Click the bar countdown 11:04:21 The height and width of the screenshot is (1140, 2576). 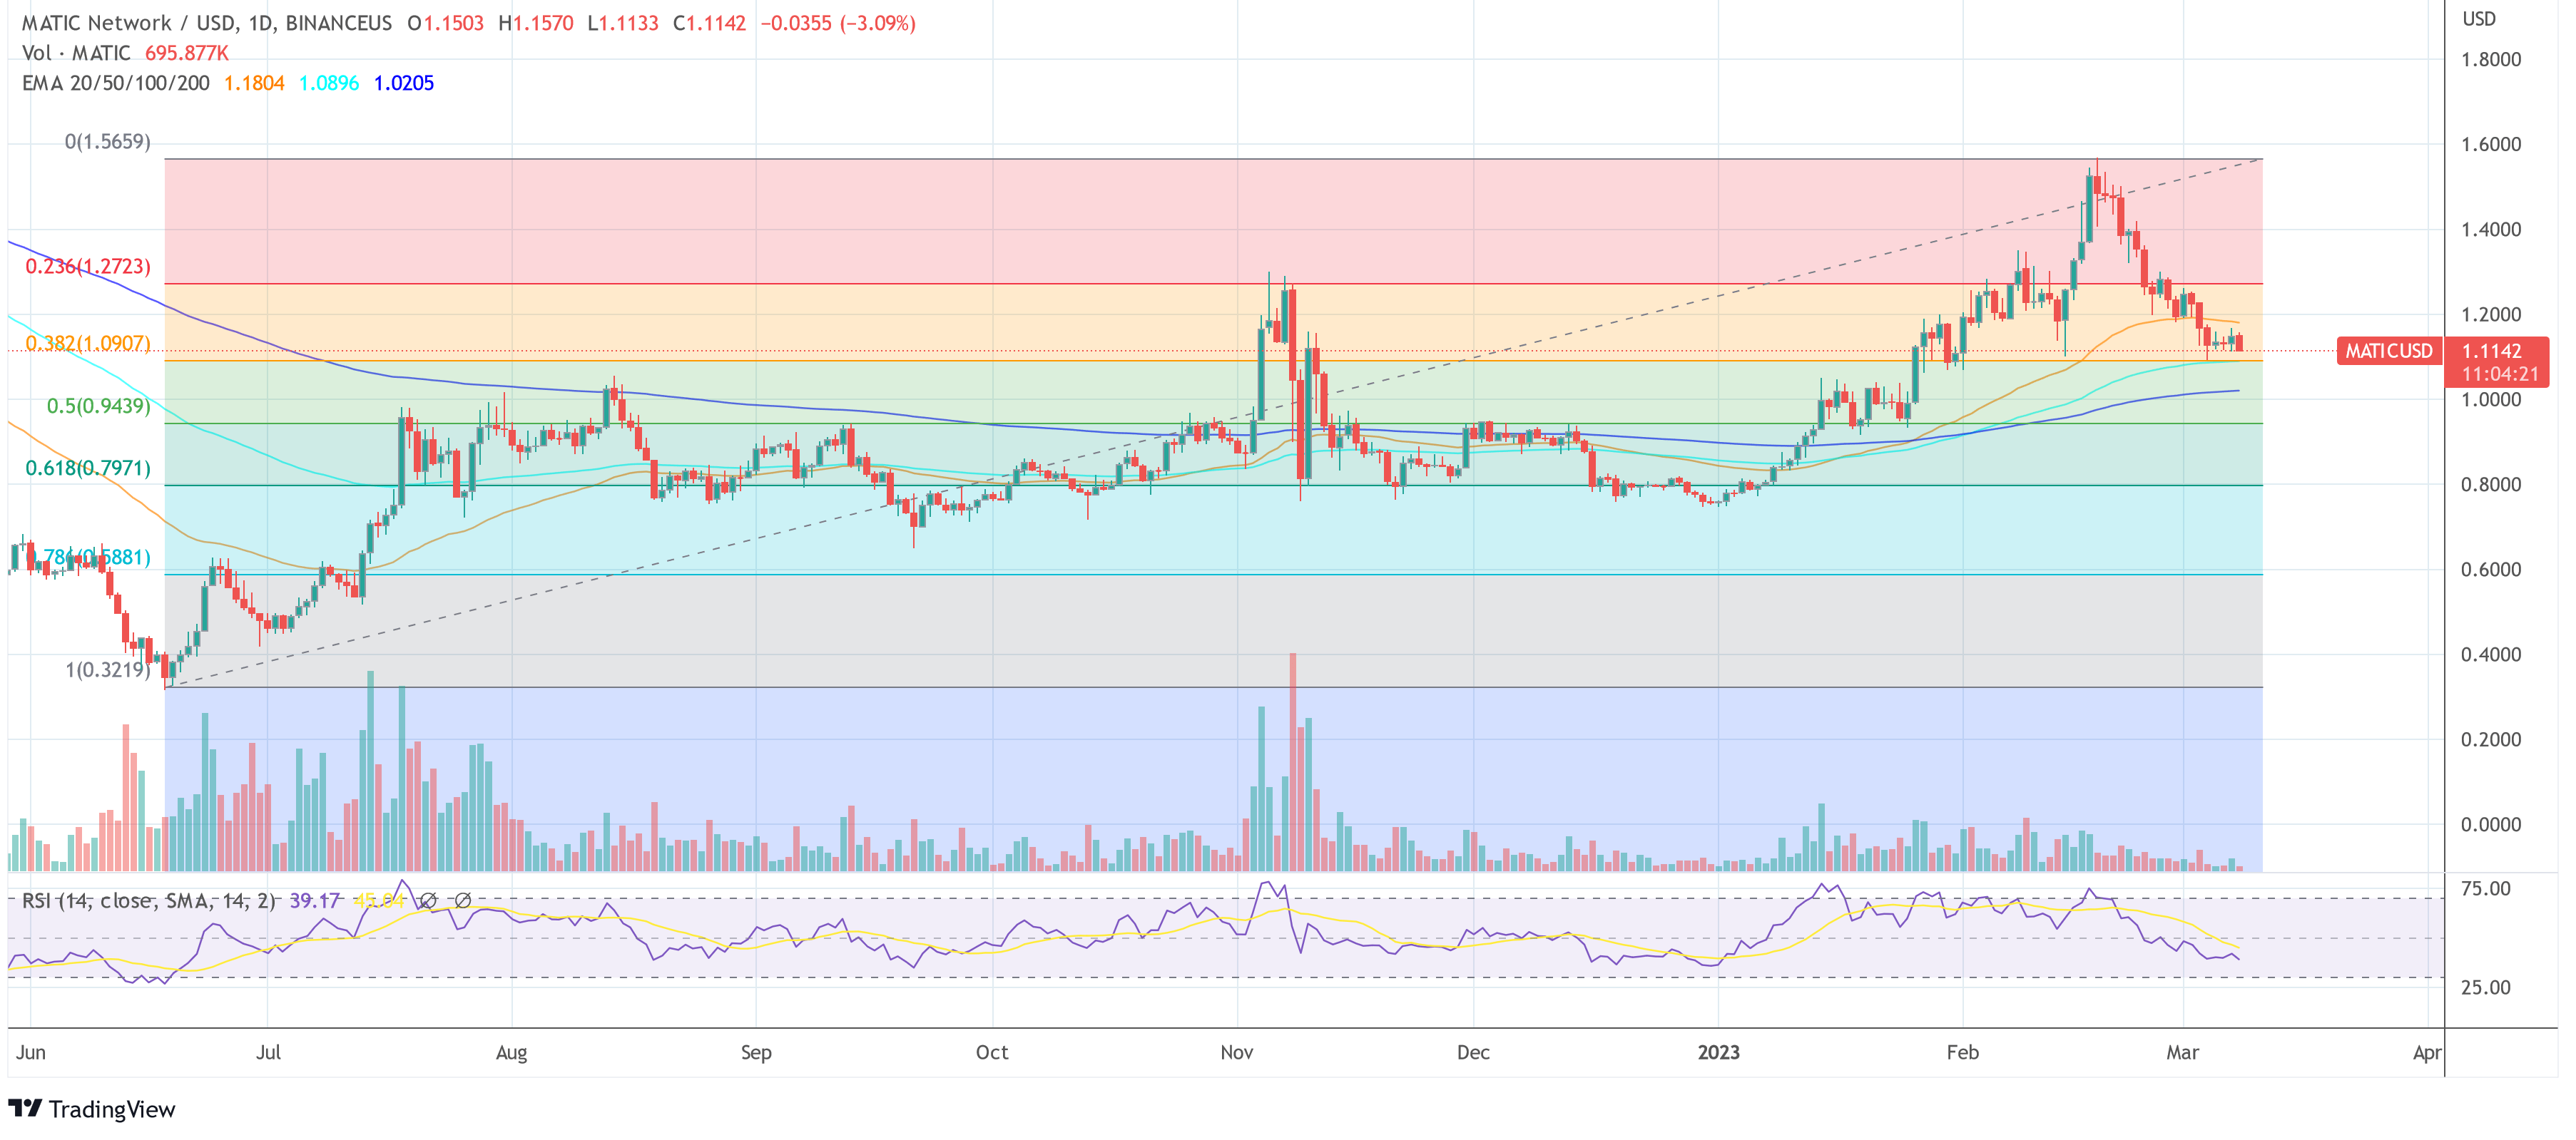click(x=2500, y=375)
